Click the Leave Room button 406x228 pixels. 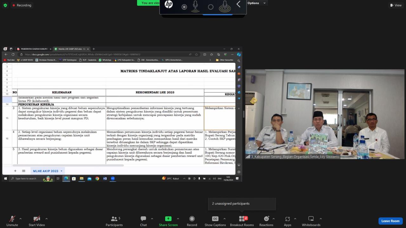tap(390, 221)
